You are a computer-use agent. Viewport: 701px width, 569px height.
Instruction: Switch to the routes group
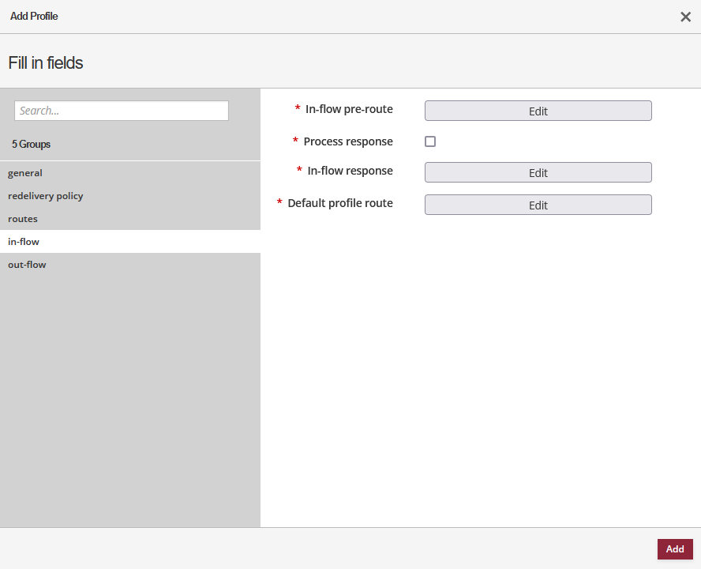pos(22,218)
